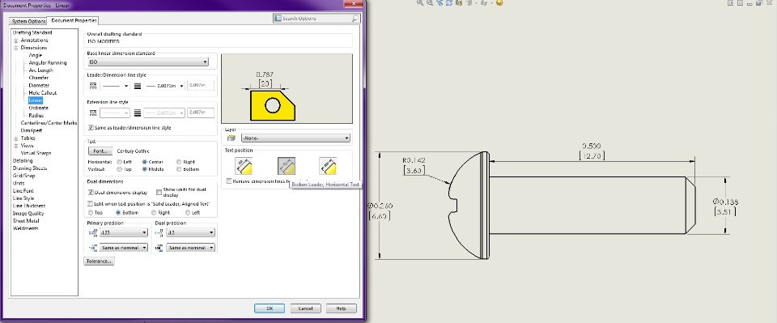This screenshot has width=777, height=323.
Task: Open the Layer -None- dropdown
Action: click(295, 138)
